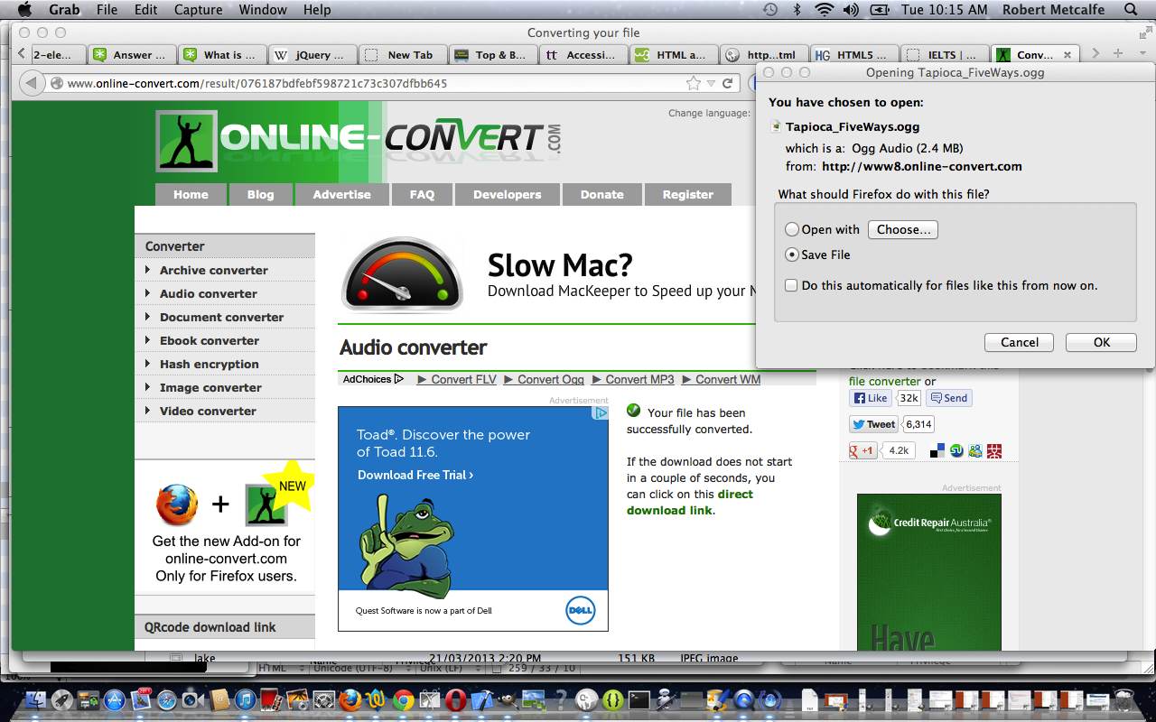The image size is (1156, 722).
Task: Click the Firefox add-on logo in sidebar
Action: click(x=177, y=504)
